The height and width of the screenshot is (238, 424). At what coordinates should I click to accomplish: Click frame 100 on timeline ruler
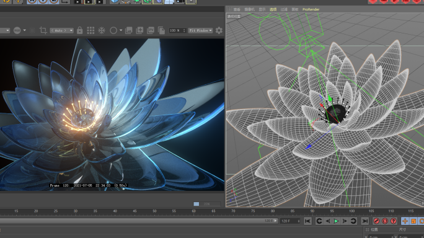(x=351, y=211)
